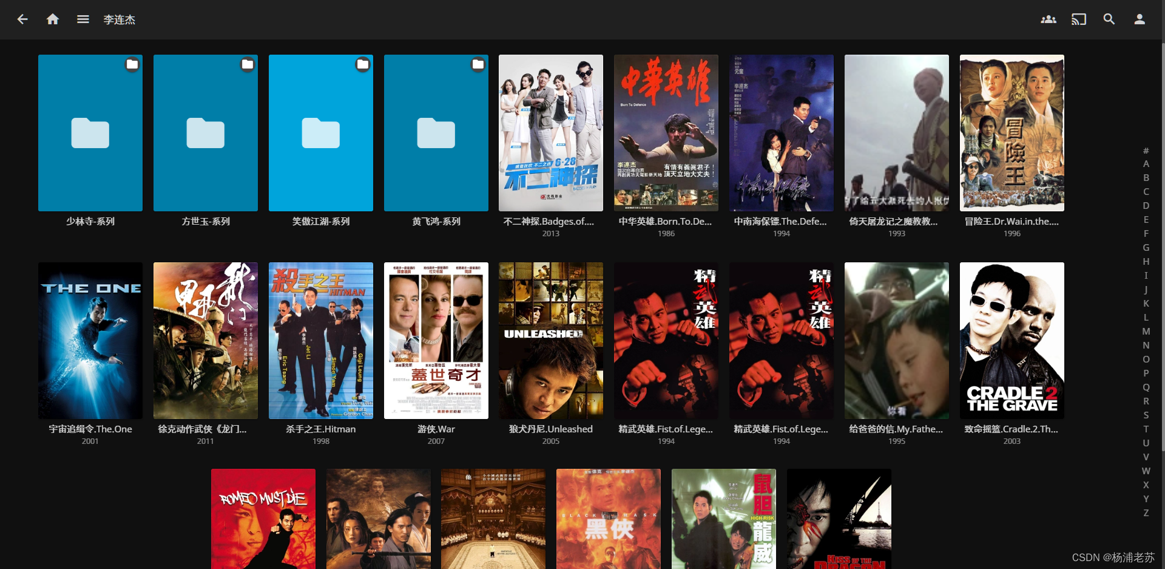Viewport: 1165px width, 569px height.
Task: Open the 鼠胆龙威 High Risk poster
Action: click(x=724, y=519)
